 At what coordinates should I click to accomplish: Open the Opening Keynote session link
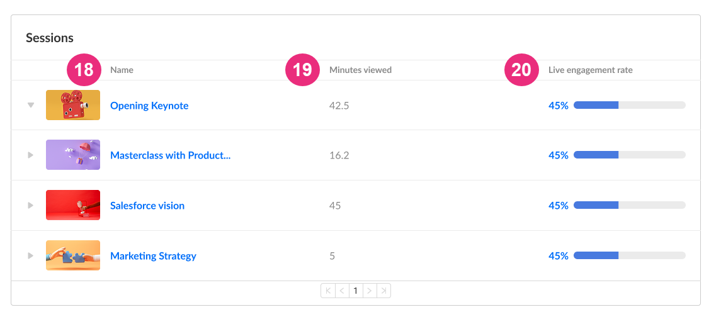point(149,106)
